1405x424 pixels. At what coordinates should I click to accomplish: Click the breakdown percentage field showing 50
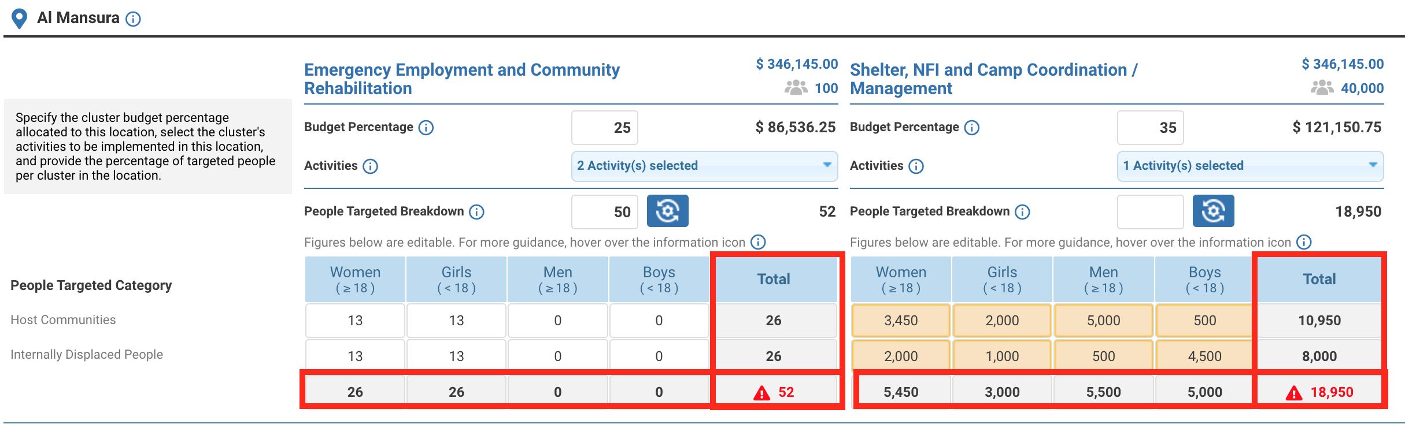coord(605,211)
